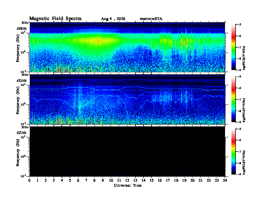Click the hour '21' tick label

point(200,180)
